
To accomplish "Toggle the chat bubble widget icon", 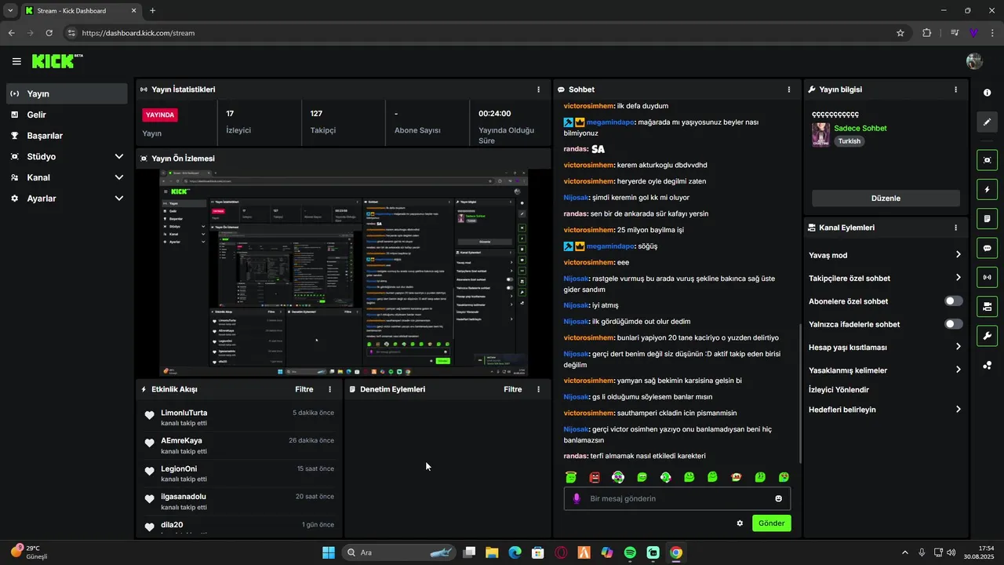I will (x=987, y=248).
